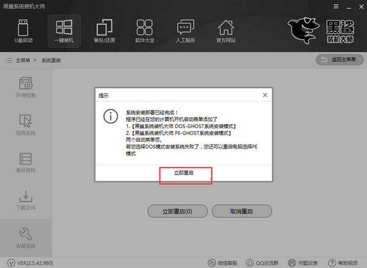Screen dimensions: 367x268
Task: Click 立即重启 in the prompt dialog
Action: point(183,173)
